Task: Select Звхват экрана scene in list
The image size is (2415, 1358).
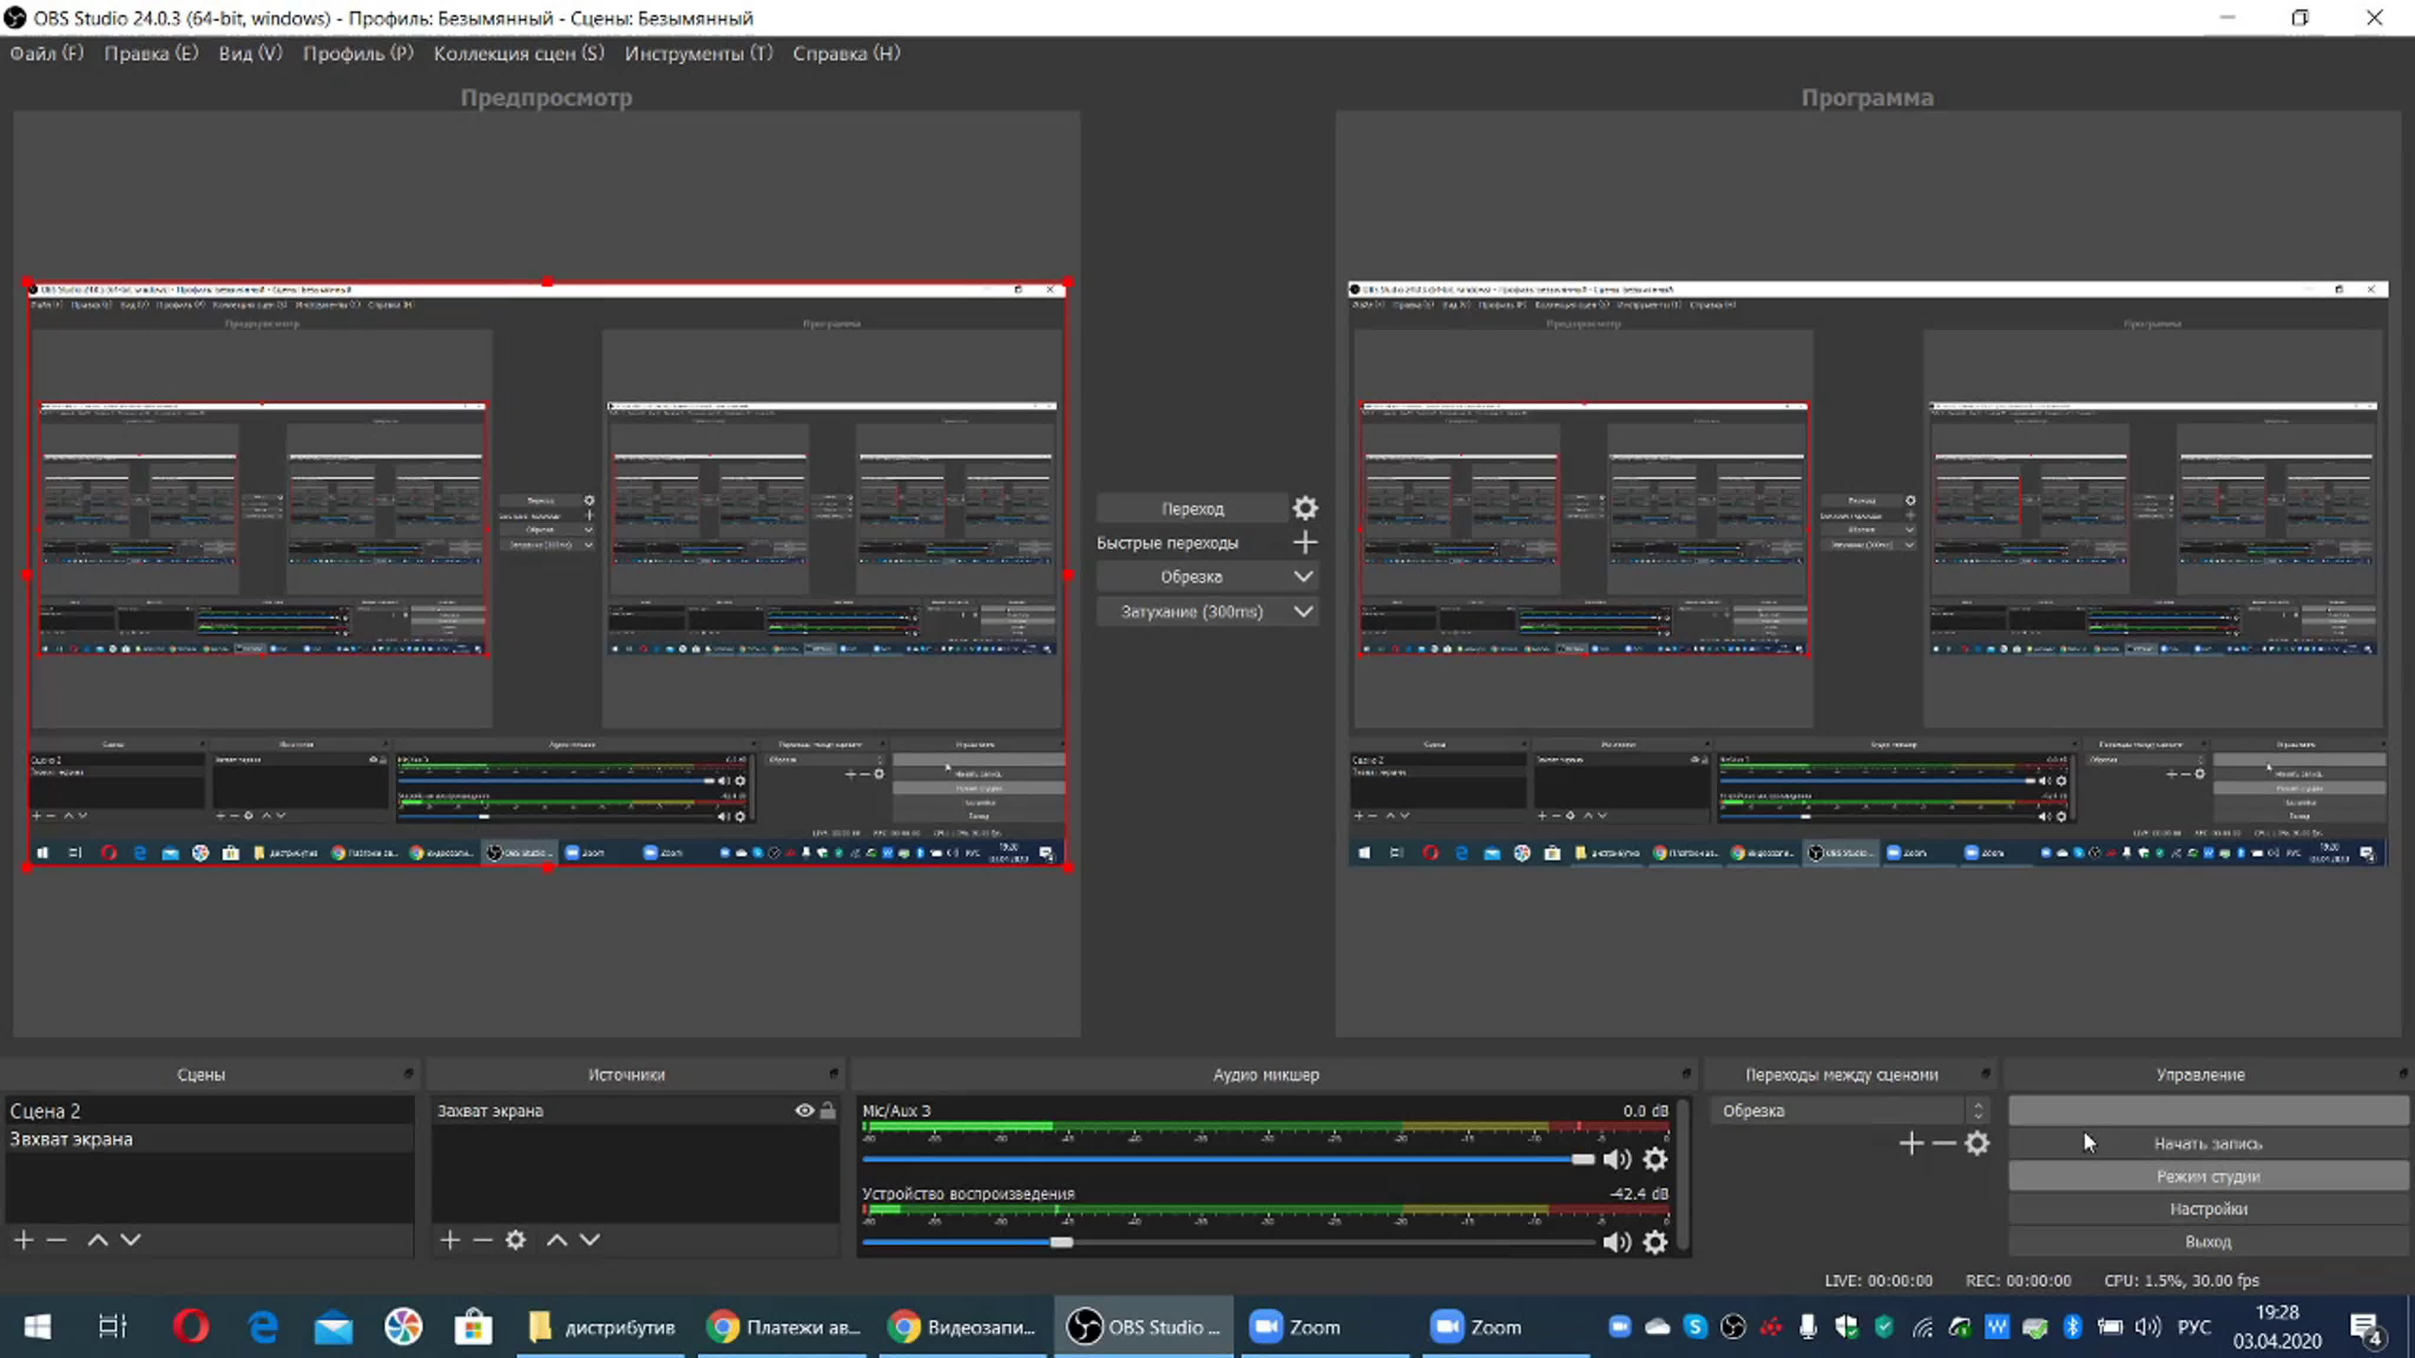Action: [209, 1139]
